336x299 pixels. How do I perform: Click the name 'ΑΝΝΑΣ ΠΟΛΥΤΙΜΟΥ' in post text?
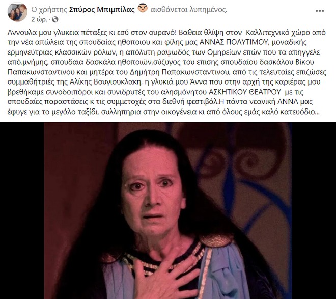tap(234, 42)
